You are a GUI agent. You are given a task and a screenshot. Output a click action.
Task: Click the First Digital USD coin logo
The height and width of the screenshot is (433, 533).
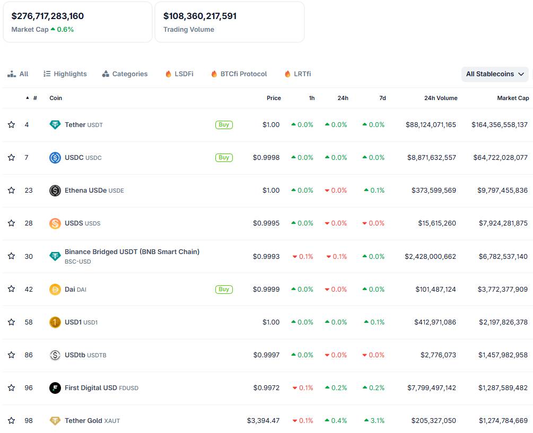55,387
